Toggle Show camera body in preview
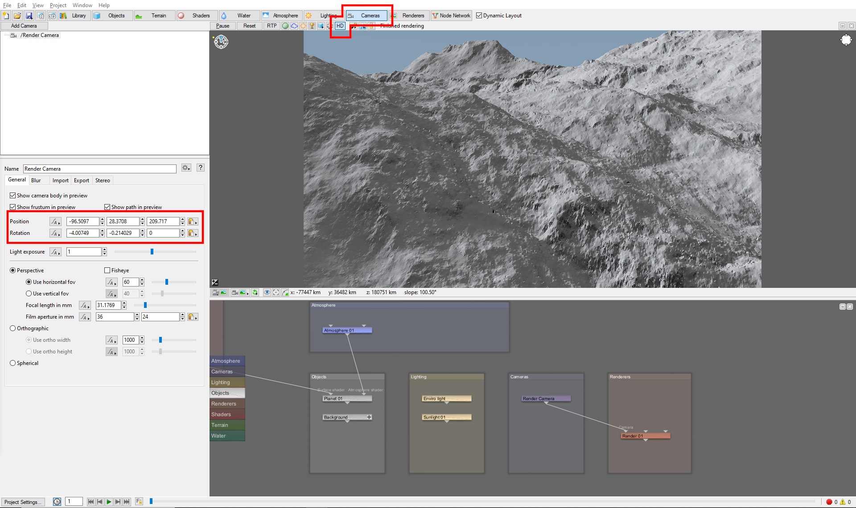The height and width of the screenshot is (508, 856). pos(49,196)
